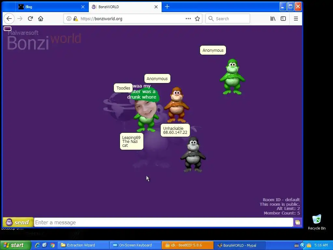Reload the BonziWORLD page
This screenshot has width=333, height=250.
(30, 19)
